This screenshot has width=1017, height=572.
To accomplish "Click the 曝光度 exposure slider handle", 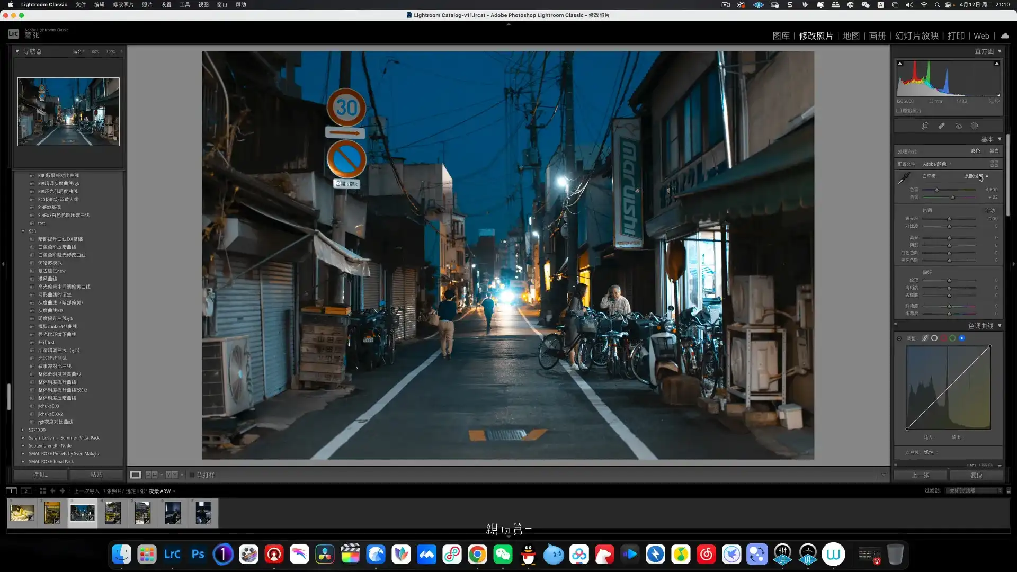I will [949, 219].
